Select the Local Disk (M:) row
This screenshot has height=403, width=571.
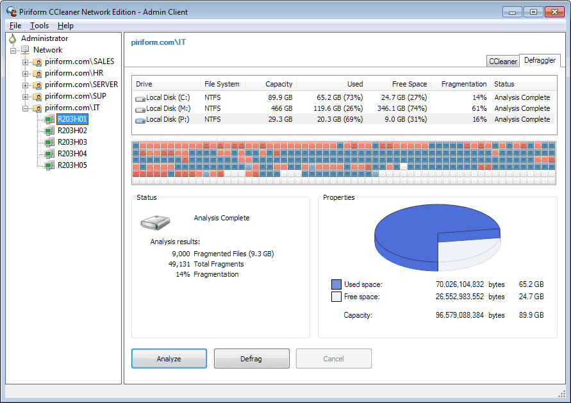tap(344, 108)
